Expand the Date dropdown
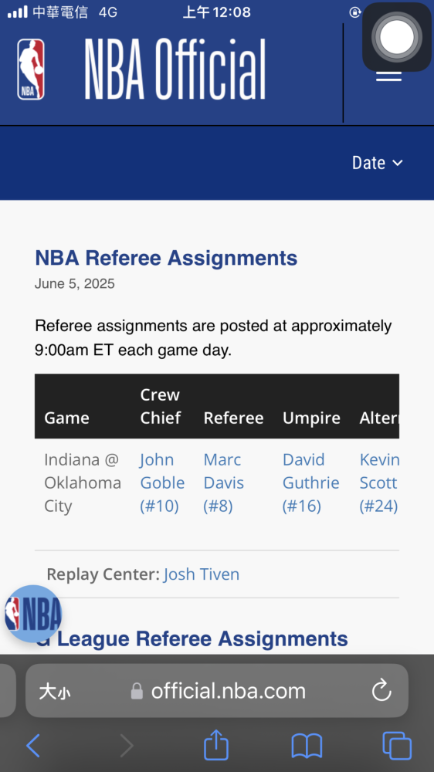Screen dimensions: 434x772 click(x=378, y=162)
